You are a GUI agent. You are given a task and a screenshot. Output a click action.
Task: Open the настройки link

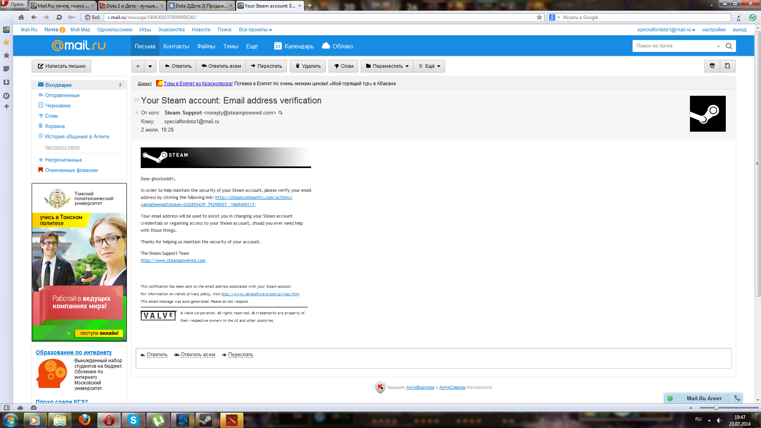(714, 30)
